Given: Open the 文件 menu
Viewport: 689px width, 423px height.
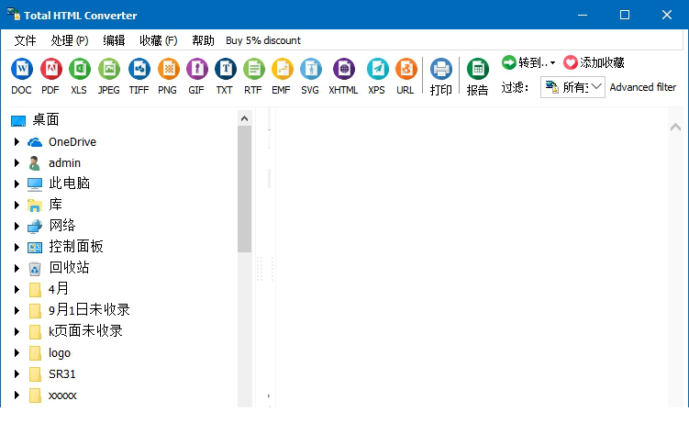Looking at the screenshot, I should pyautogui.click(x=25, y=40).
